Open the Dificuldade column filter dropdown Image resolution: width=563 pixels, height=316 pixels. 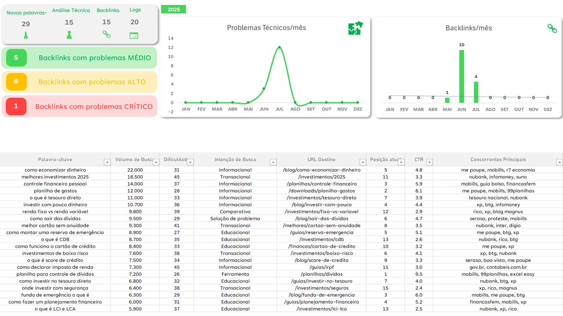[x=190, y=162]
